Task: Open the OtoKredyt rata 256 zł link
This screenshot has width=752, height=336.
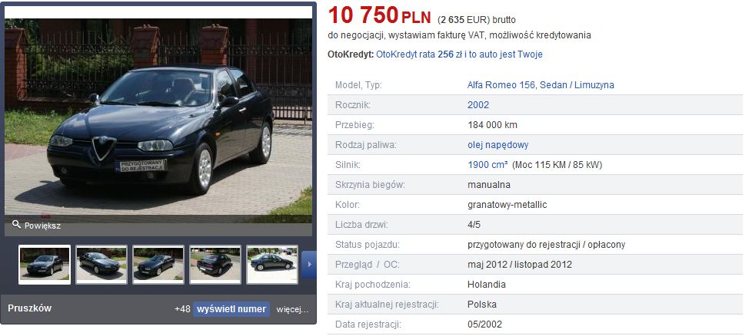Action: [460, 54]
